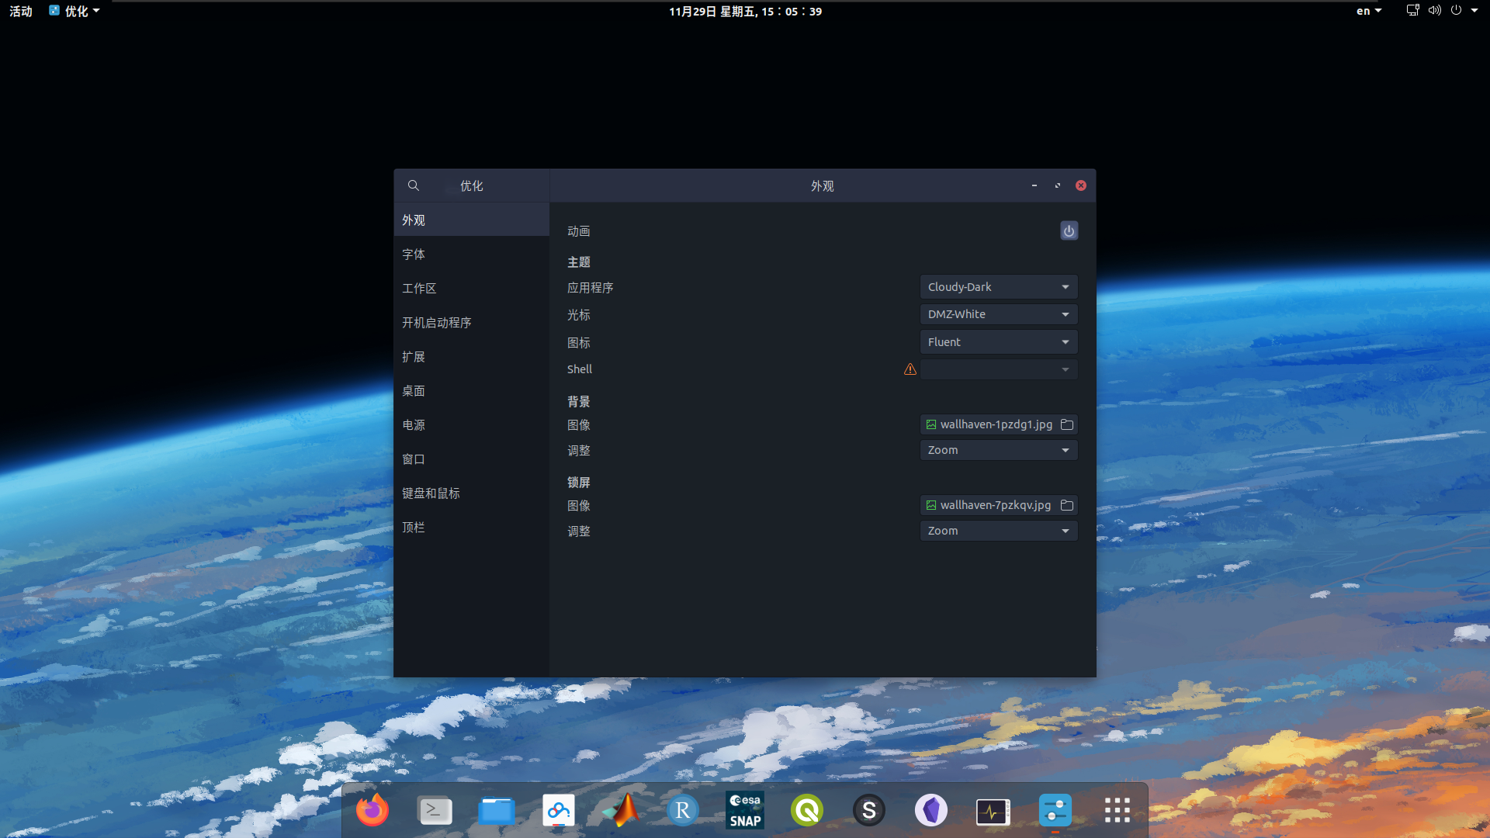Launch ESA SNAP from the dock
The image size is (1490, 838).
tap(745, 810)
